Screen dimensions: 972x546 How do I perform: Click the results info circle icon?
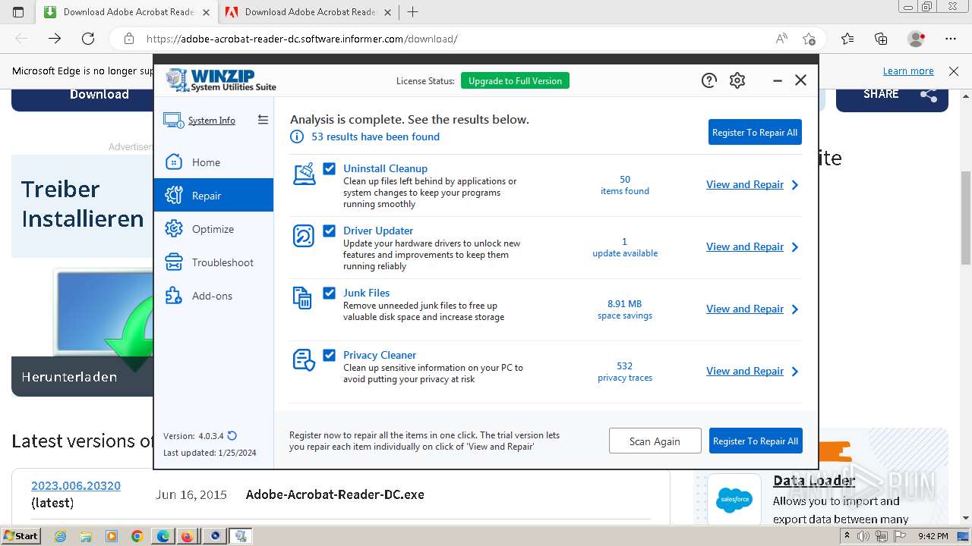297,136
